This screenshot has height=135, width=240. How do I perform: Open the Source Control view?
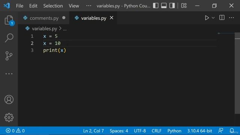click(x=9, y=56)
